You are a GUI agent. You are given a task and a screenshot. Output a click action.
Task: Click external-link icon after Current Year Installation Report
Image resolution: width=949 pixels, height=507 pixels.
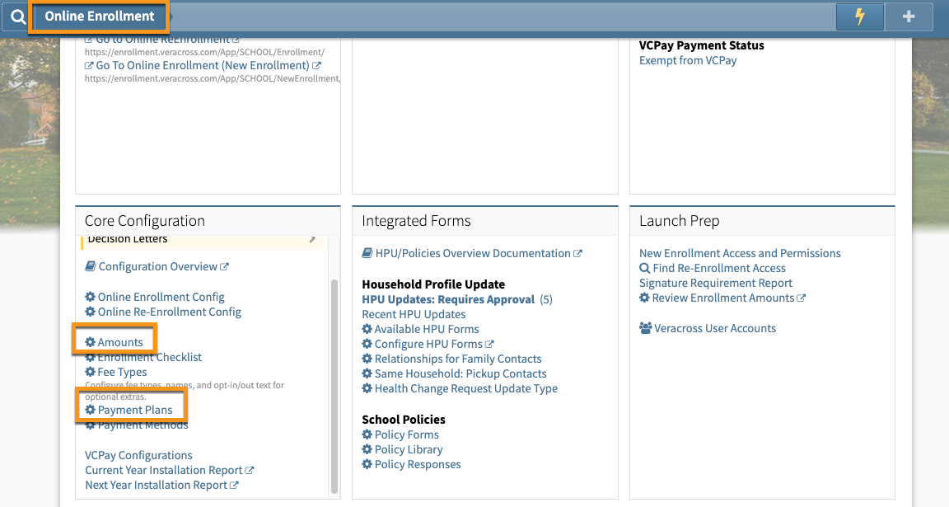tap(250, 470)
